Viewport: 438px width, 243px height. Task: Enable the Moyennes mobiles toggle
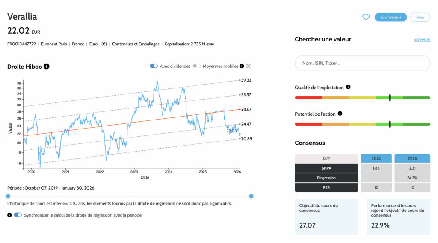[x=196, y=66]
